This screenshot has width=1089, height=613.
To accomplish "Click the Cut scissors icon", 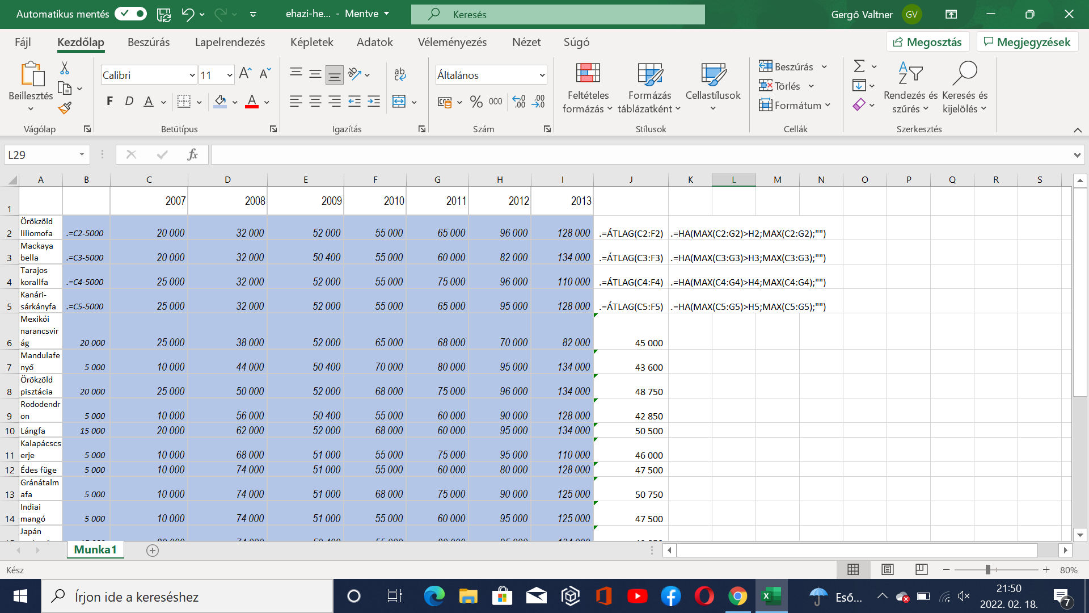I will (65, 69).
